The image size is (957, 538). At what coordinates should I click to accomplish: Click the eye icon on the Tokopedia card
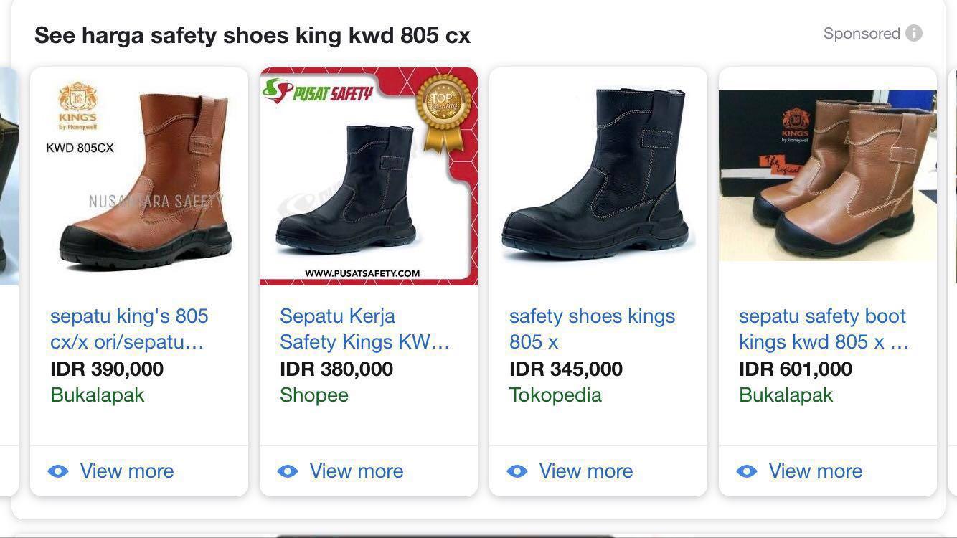(516, 471)
